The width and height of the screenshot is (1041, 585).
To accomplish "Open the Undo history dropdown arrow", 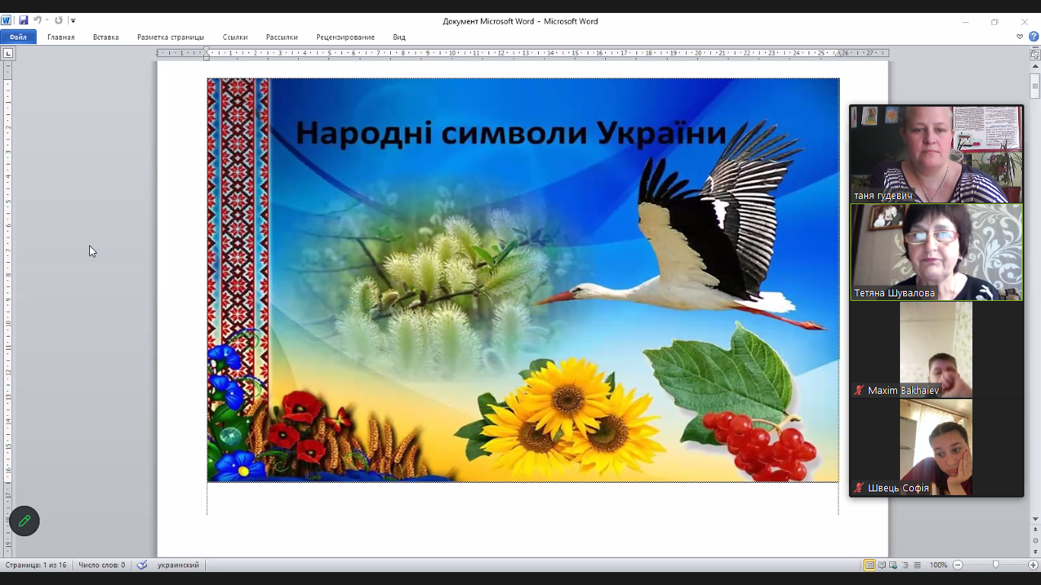I will (x=46, y=21).
